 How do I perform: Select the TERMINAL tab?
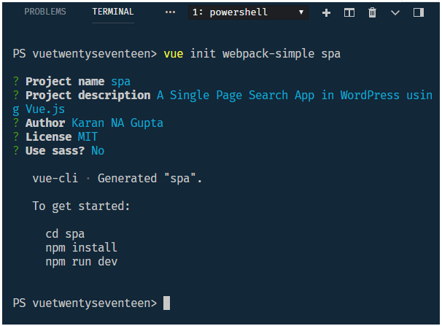(112, 12)
